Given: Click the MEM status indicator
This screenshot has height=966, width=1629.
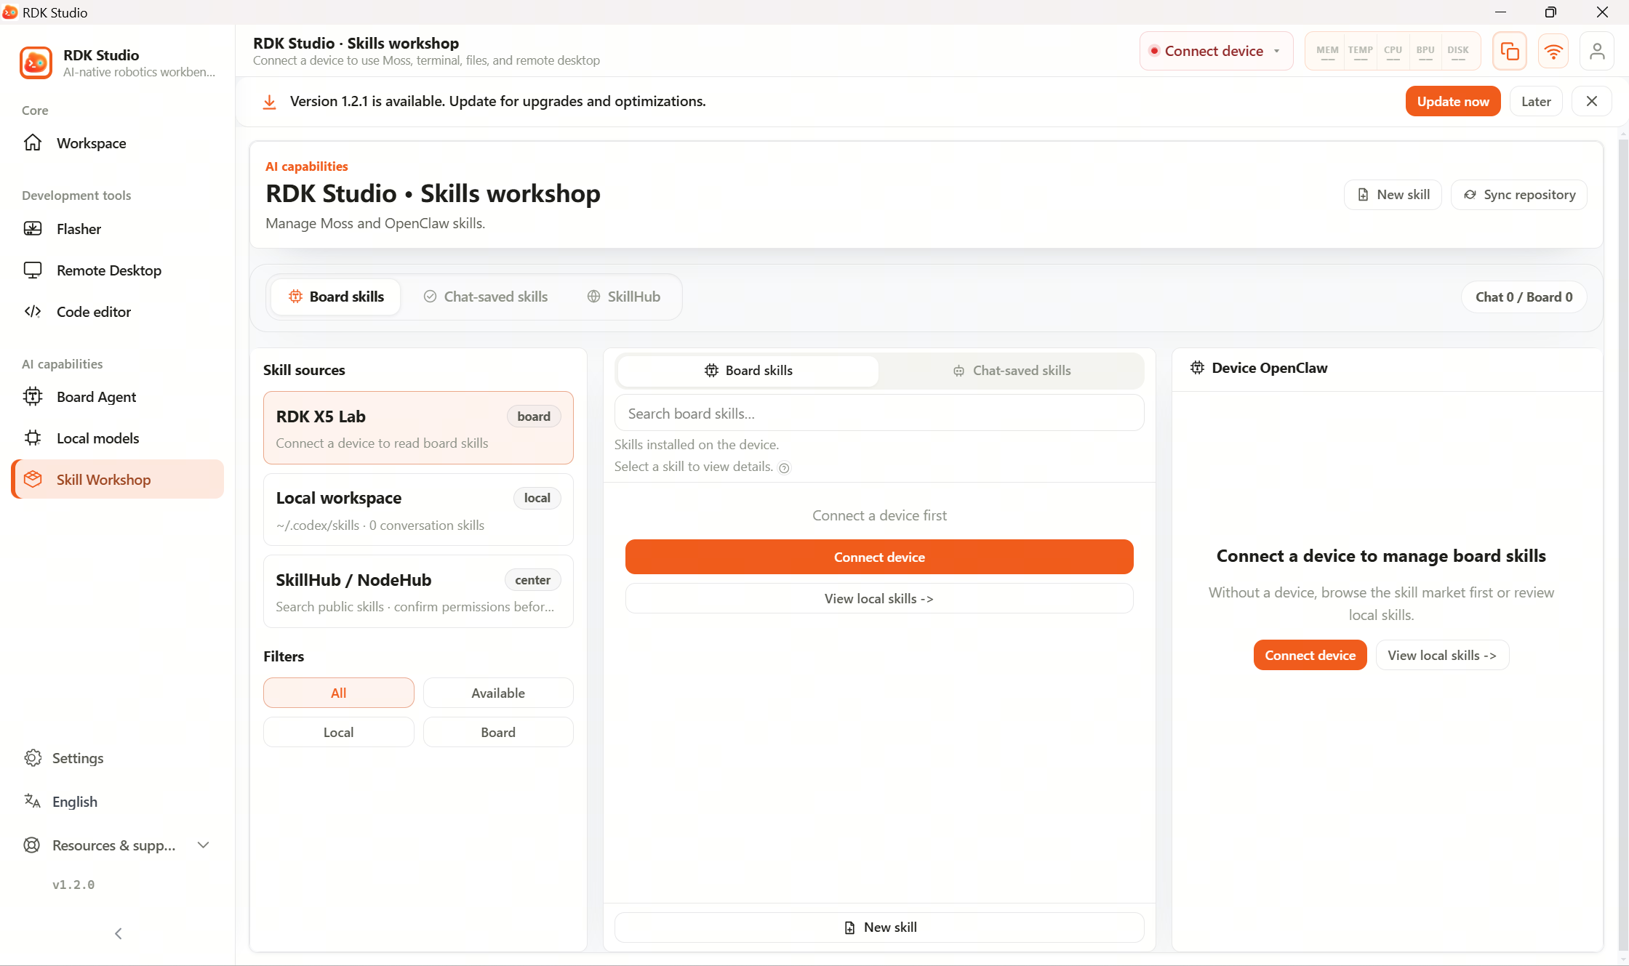Looking at the screenshot, I should click(1327, 52).
